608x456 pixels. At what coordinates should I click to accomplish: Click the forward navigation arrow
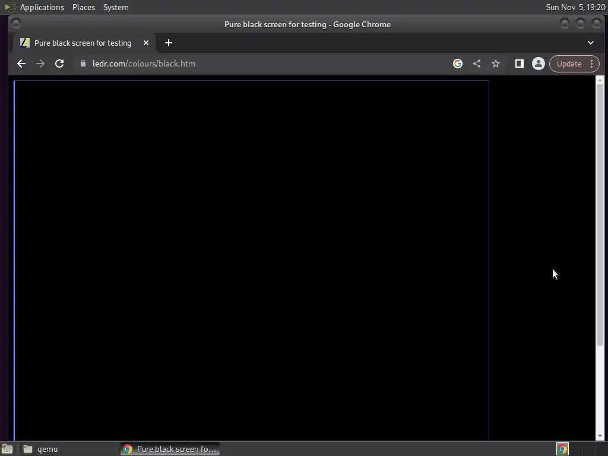click(40, 64)
